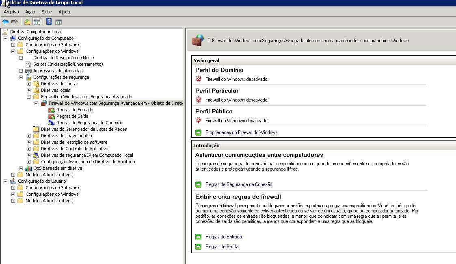456x264 pixels.
Task: Open Propriedades do Firewall do Windows link
Action: pyautogui.click(x=241, y=132)
